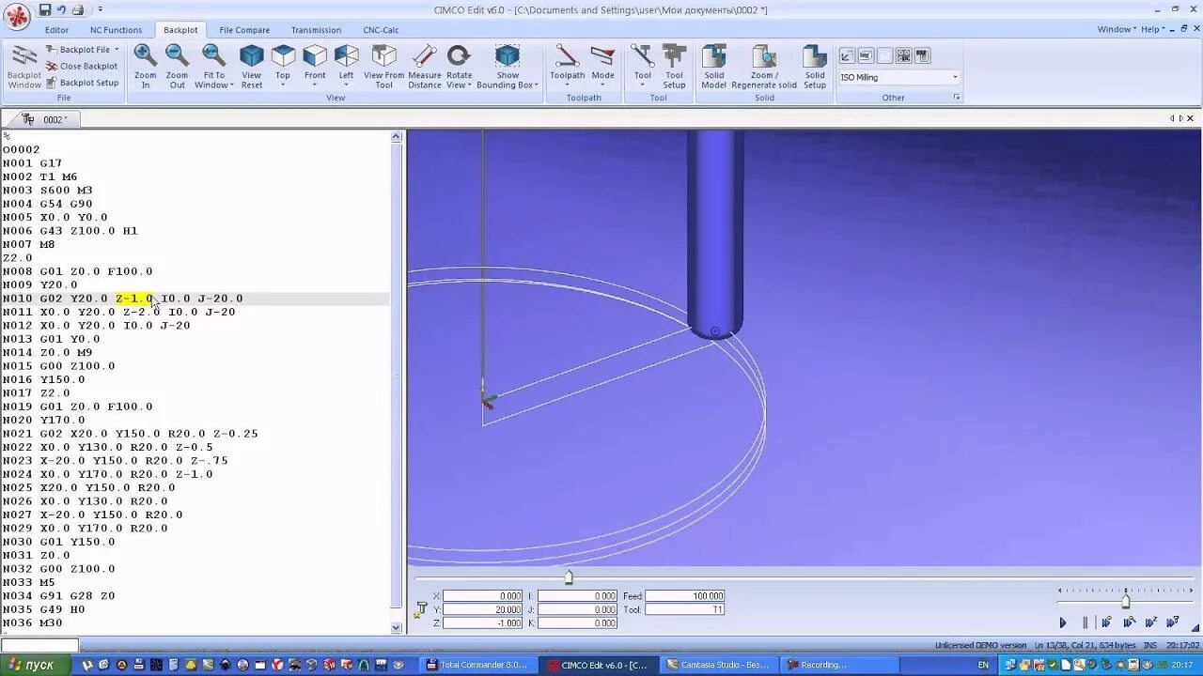This screenshot has width=1203, height=676.
Task: Switch to the File Compare ribbon tab
Action: 244,30
